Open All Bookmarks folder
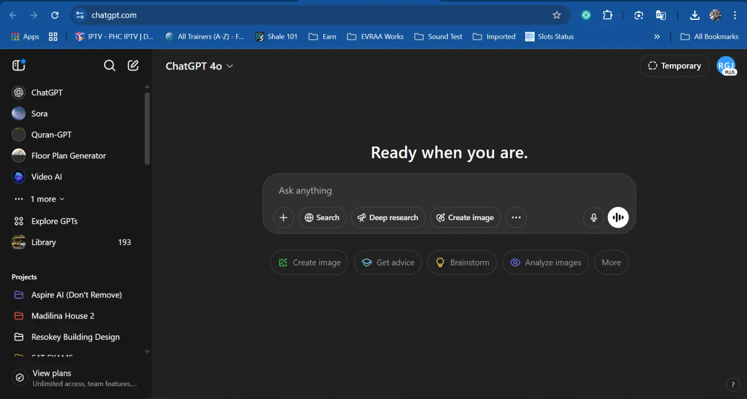The width and height of the screenshot is (747, 399). pos(710,36)
